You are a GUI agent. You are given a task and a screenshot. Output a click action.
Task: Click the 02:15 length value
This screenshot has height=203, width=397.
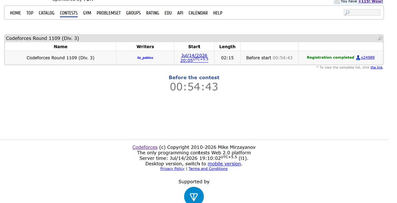[x=227, y=58]
